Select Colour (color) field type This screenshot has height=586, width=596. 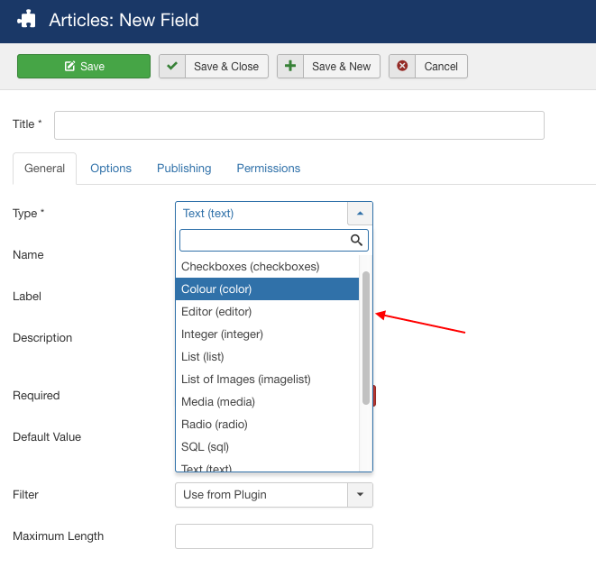(x=216, y=289)
